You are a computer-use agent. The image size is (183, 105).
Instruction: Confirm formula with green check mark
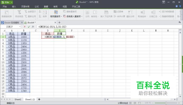pos(29,27)
